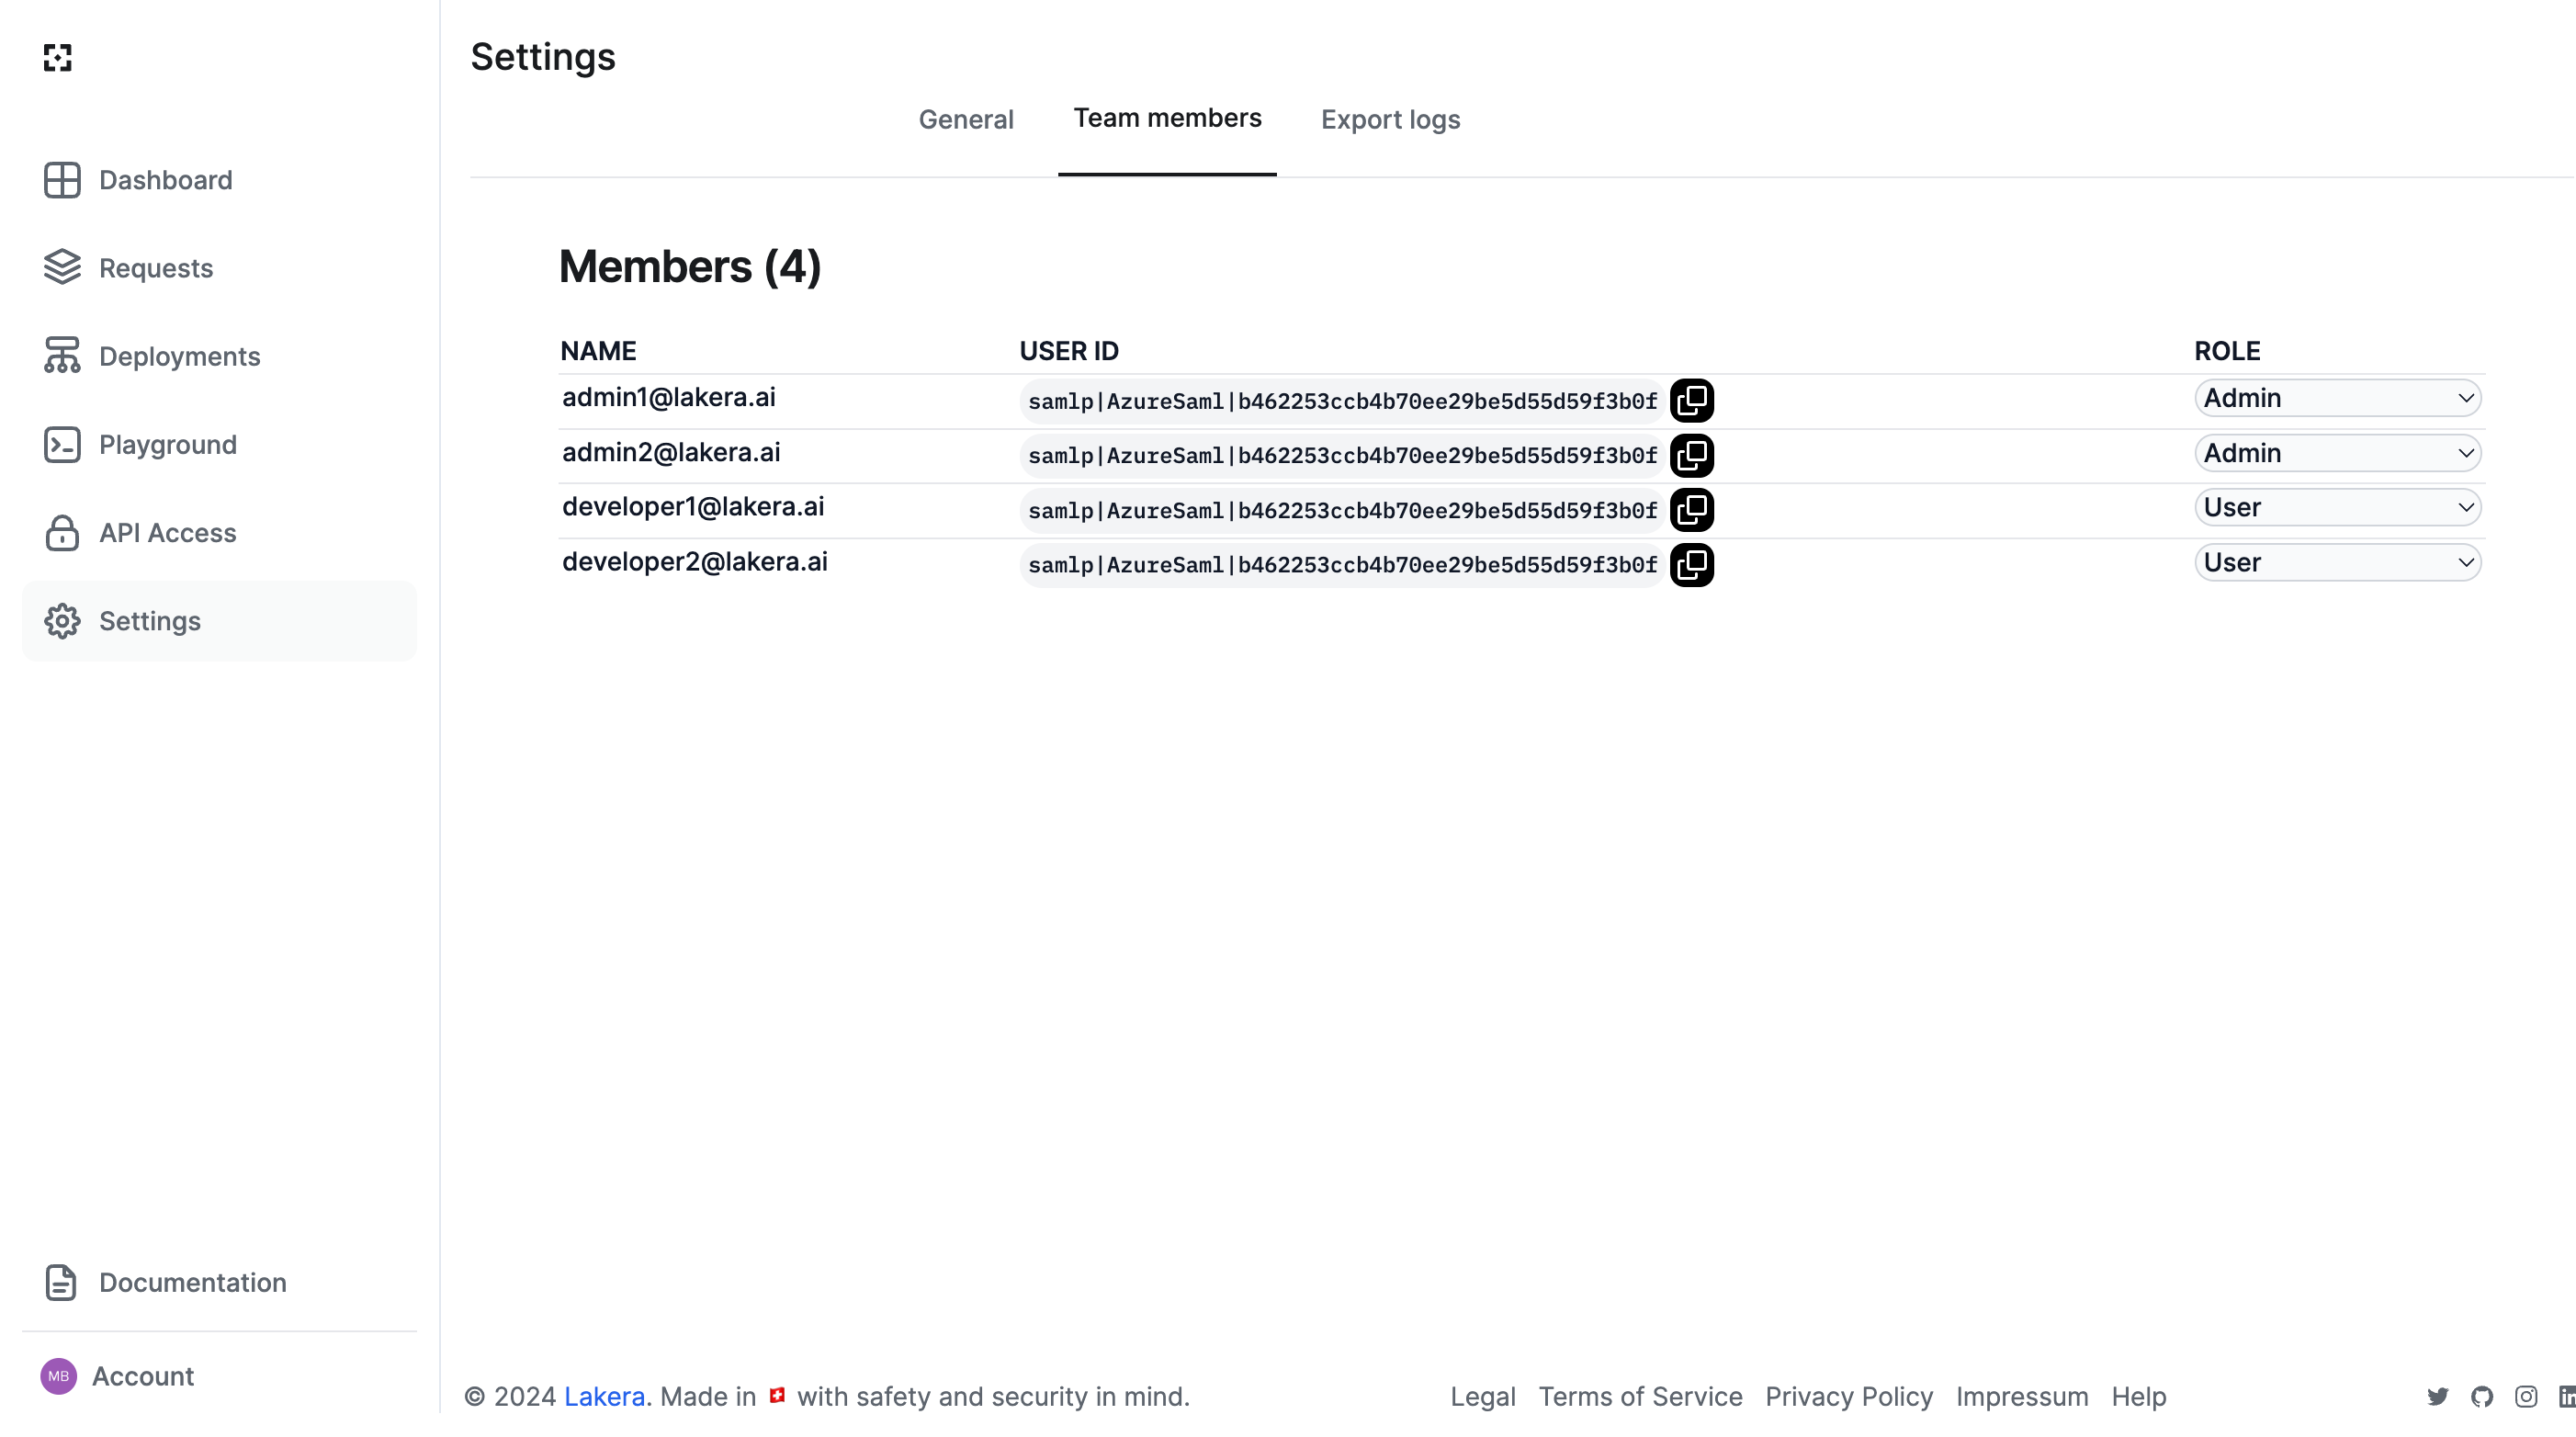The width and height of the screenshot is (2576, 1437).
Task: Visit the GitHub page from the footer
Action: pos(2482,1396)
